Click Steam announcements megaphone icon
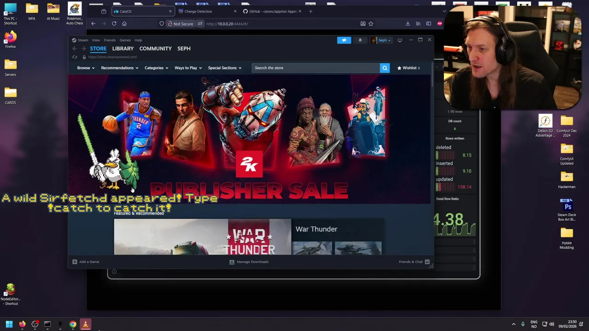This screenshot has height=331, width=589. click(344, 40)
